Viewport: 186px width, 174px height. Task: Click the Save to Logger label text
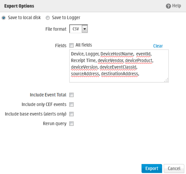pyautogui.click(x=66, y=18)
